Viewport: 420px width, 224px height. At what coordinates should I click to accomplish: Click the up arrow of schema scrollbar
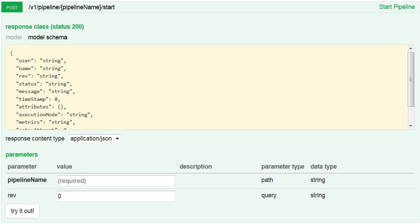pyautogui.click(x=411, y=48)
